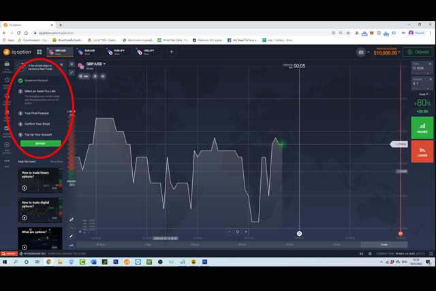The height and width of the screenshot is (291, 436).
Task: Click the green HIGHER button
Action: pos(422,127)
